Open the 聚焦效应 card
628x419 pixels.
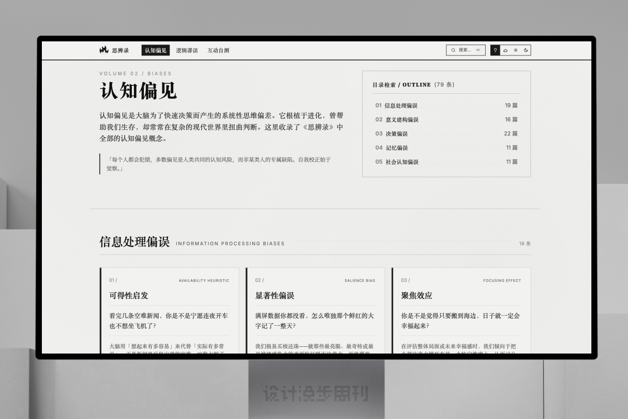click(461, 311)
